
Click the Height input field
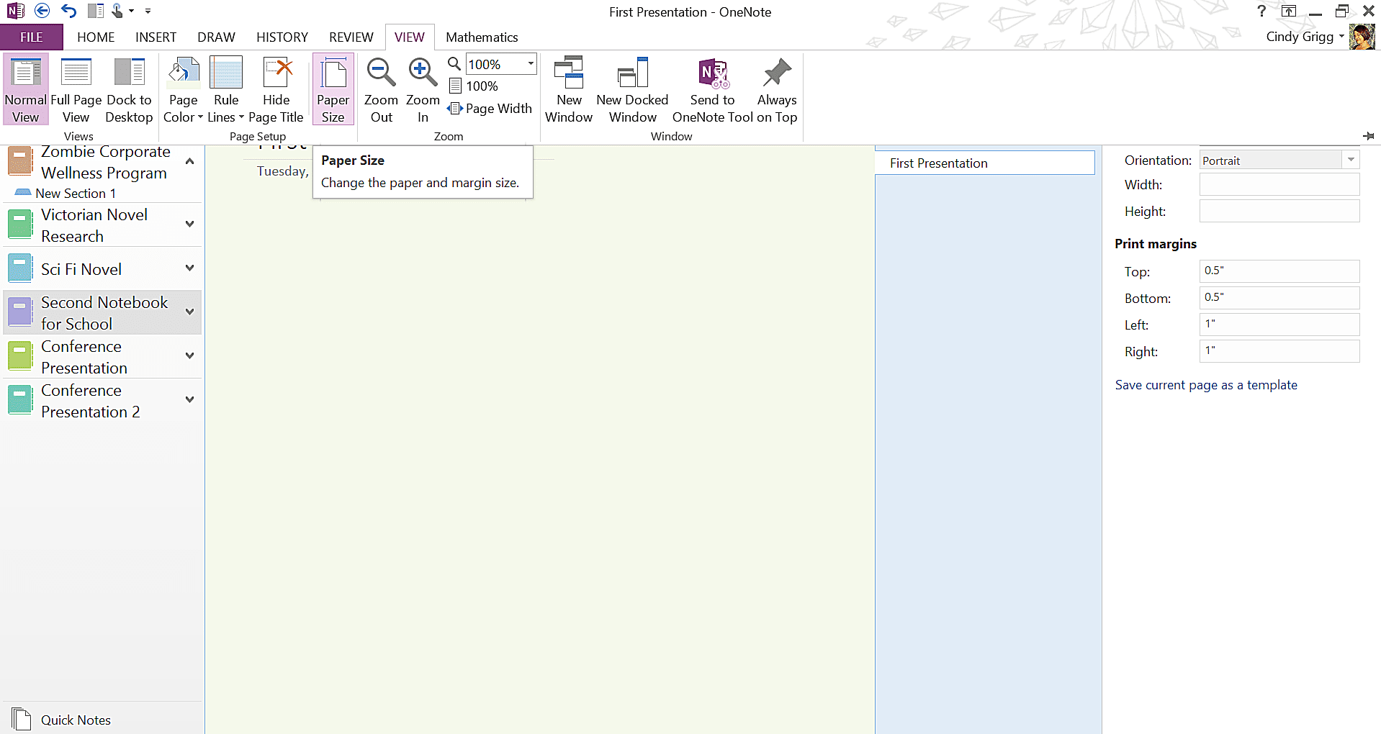[x=1279, y=211]
